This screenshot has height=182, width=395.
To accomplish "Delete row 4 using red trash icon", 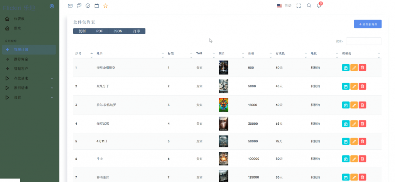I will [x=363, y=124].
